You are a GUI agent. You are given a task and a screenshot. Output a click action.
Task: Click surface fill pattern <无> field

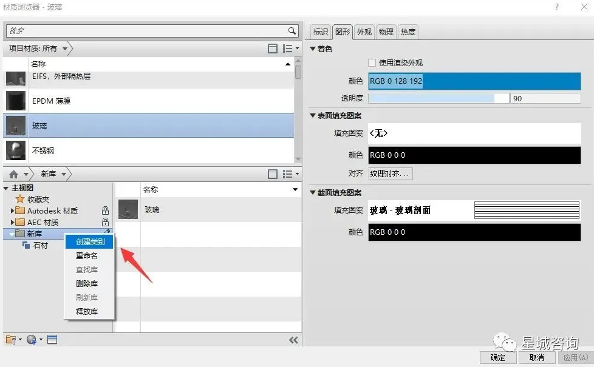point(474,133)
